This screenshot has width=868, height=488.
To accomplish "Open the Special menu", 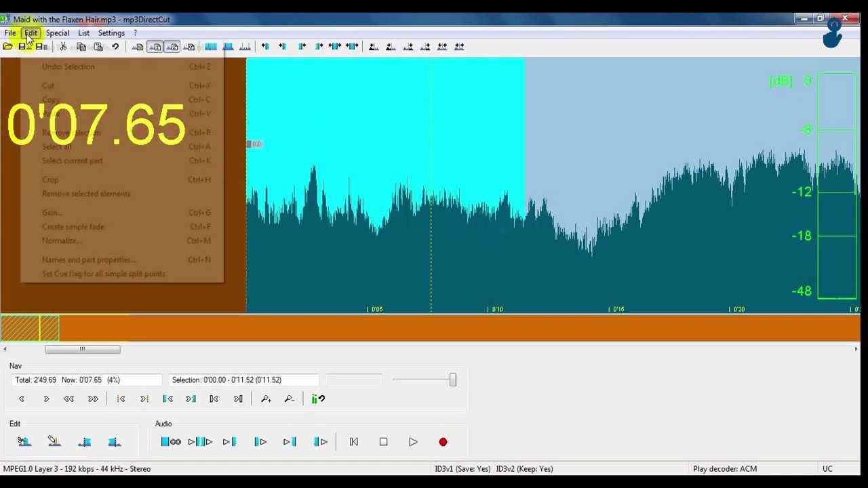I will [x=58, y=33].
